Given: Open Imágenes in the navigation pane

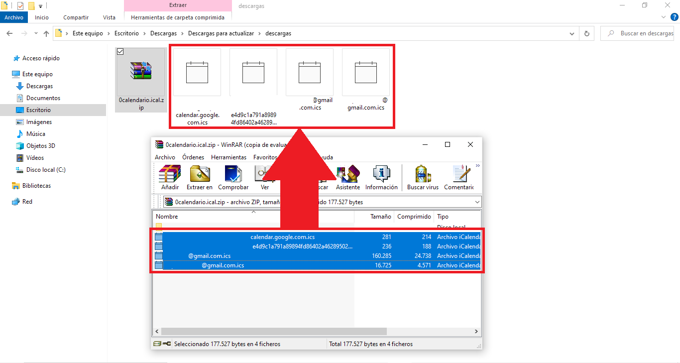Looking at the screenshot, I should (39, 122).
